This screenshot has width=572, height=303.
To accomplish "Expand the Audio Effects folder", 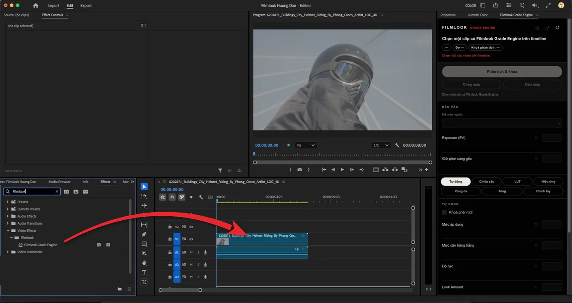I will coord(7,216).
